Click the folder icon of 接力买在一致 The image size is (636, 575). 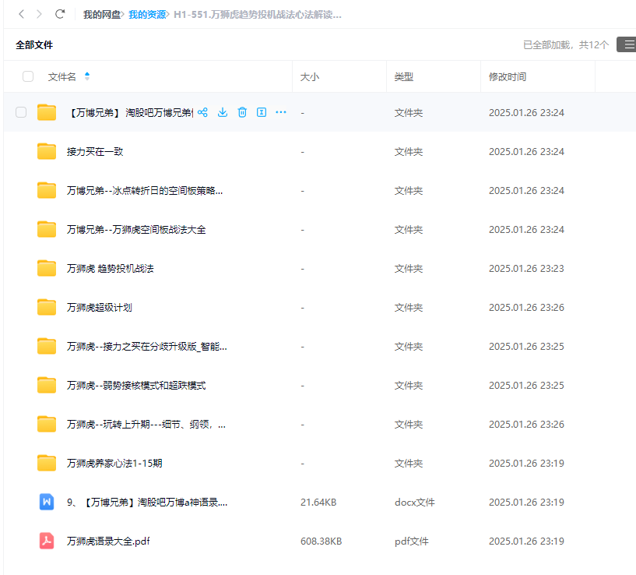tap(46, 151)
